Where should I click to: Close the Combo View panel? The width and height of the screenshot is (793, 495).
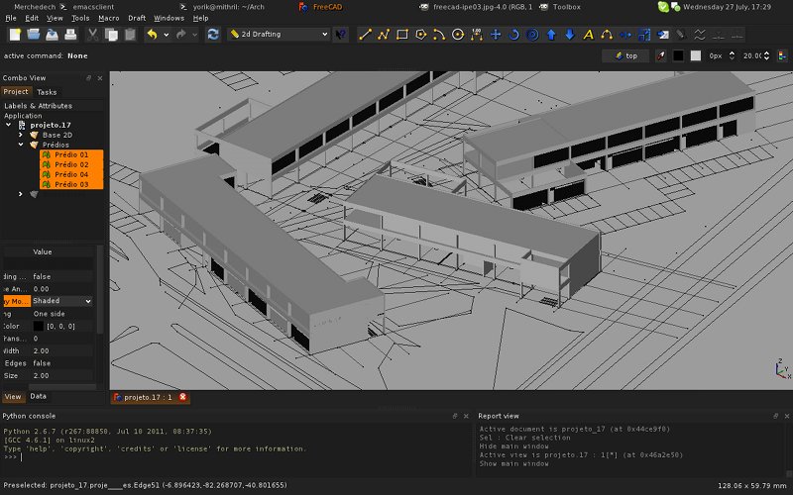tap(100, 78)
